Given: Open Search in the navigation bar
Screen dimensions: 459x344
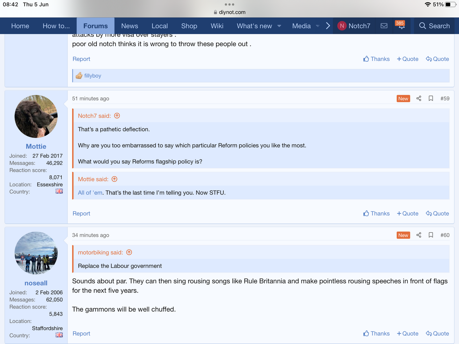Looking at the screenshot, I should click(434, 26).
